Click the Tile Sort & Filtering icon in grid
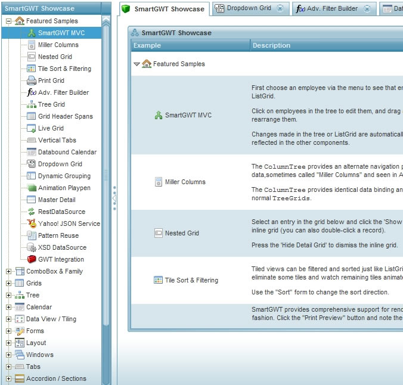 [158, 280]
